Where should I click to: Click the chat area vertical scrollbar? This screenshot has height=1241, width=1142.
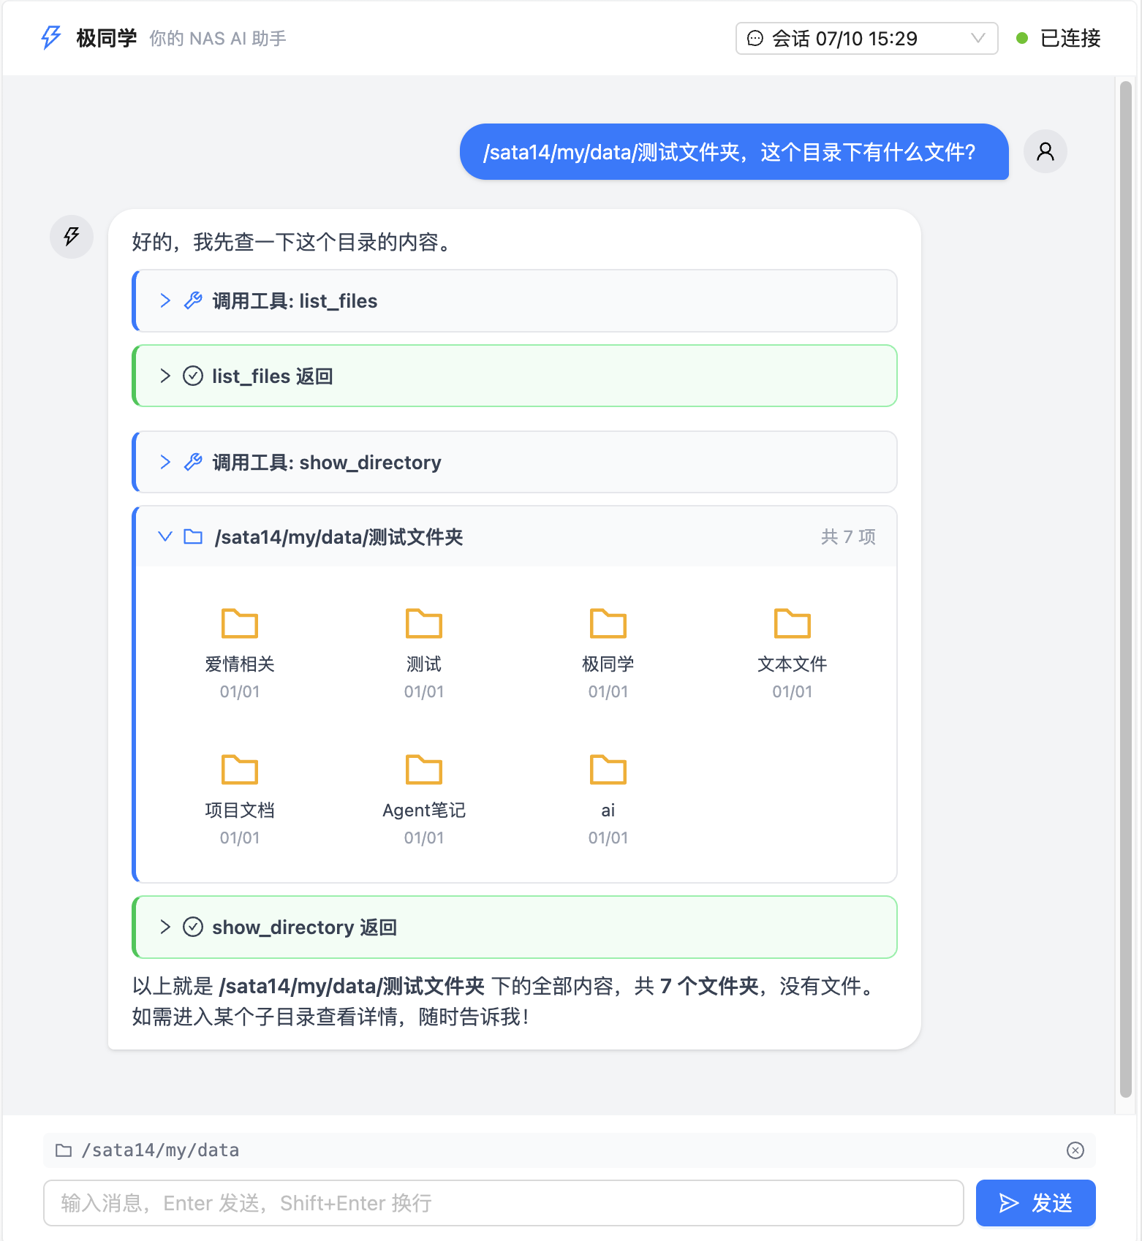1126,589
